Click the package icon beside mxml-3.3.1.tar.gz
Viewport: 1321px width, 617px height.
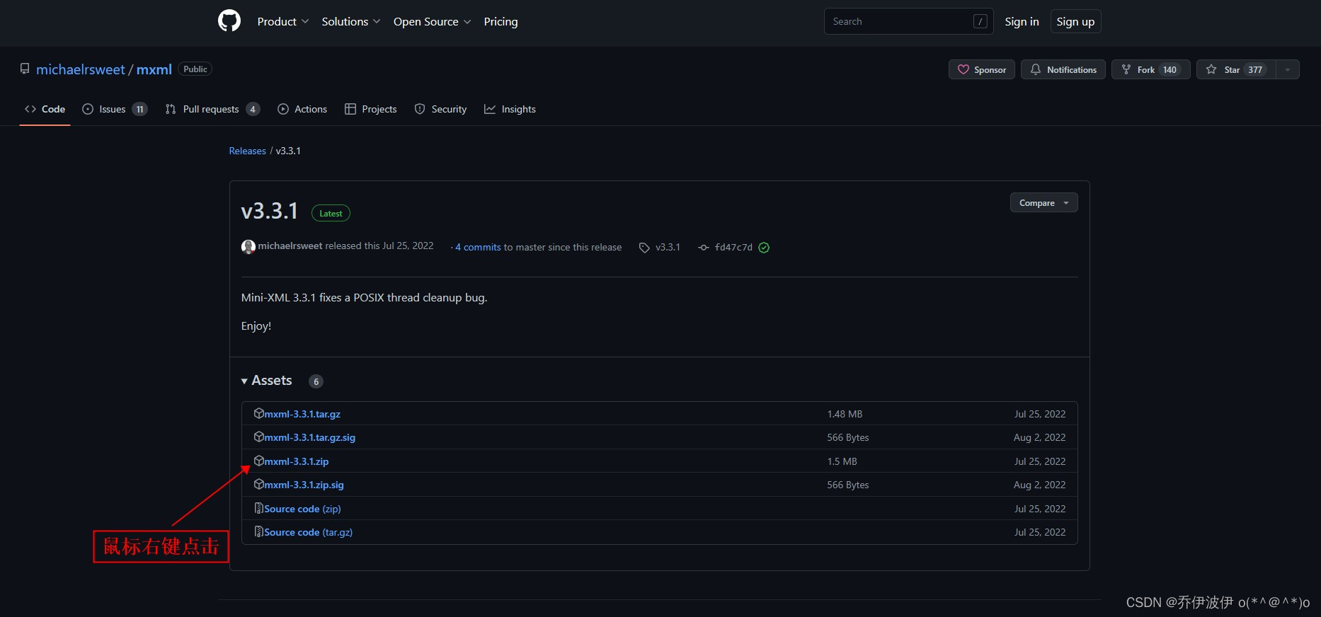click(x=259, y=413)
